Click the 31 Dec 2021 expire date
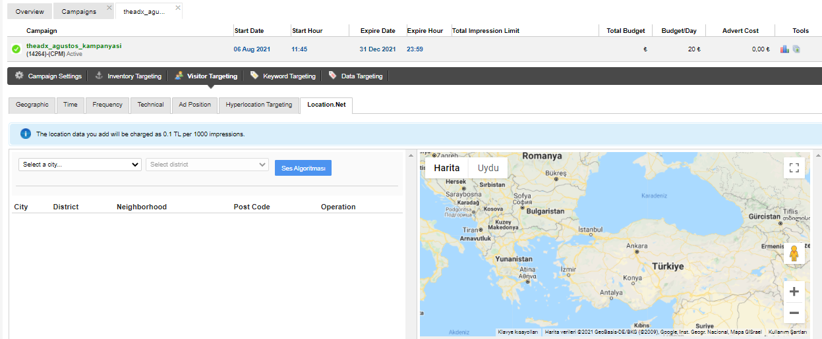The height and width of the screenshot is (339, 822). (x=378, y=49)
